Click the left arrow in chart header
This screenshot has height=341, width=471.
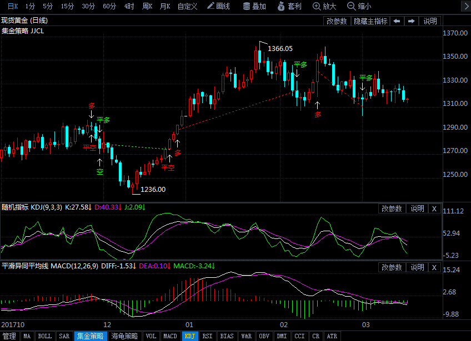point(397,21)
